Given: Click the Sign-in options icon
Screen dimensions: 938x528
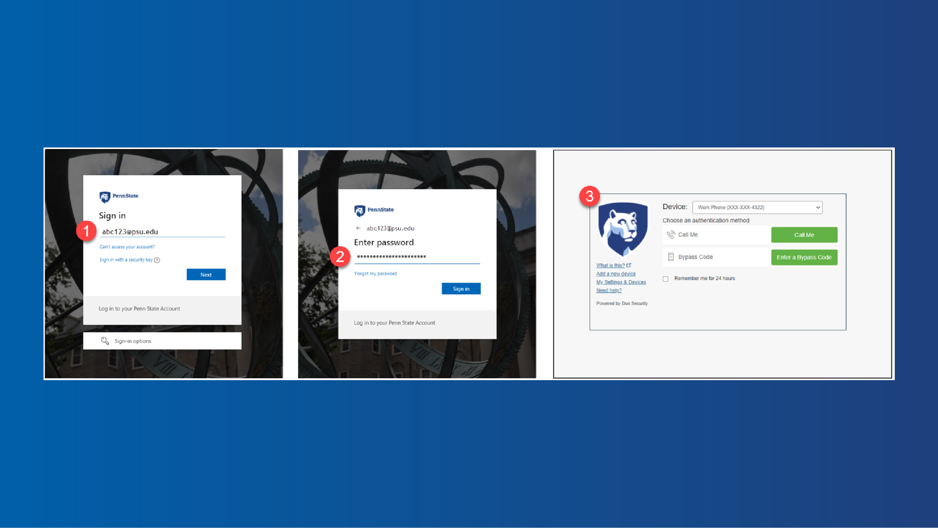Looking at the screenshot, I should (x=104, y=340).
